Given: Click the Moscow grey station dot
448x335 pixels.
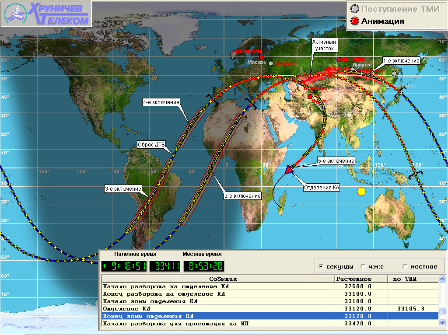Looking at the screenshot, I should 271,63.
